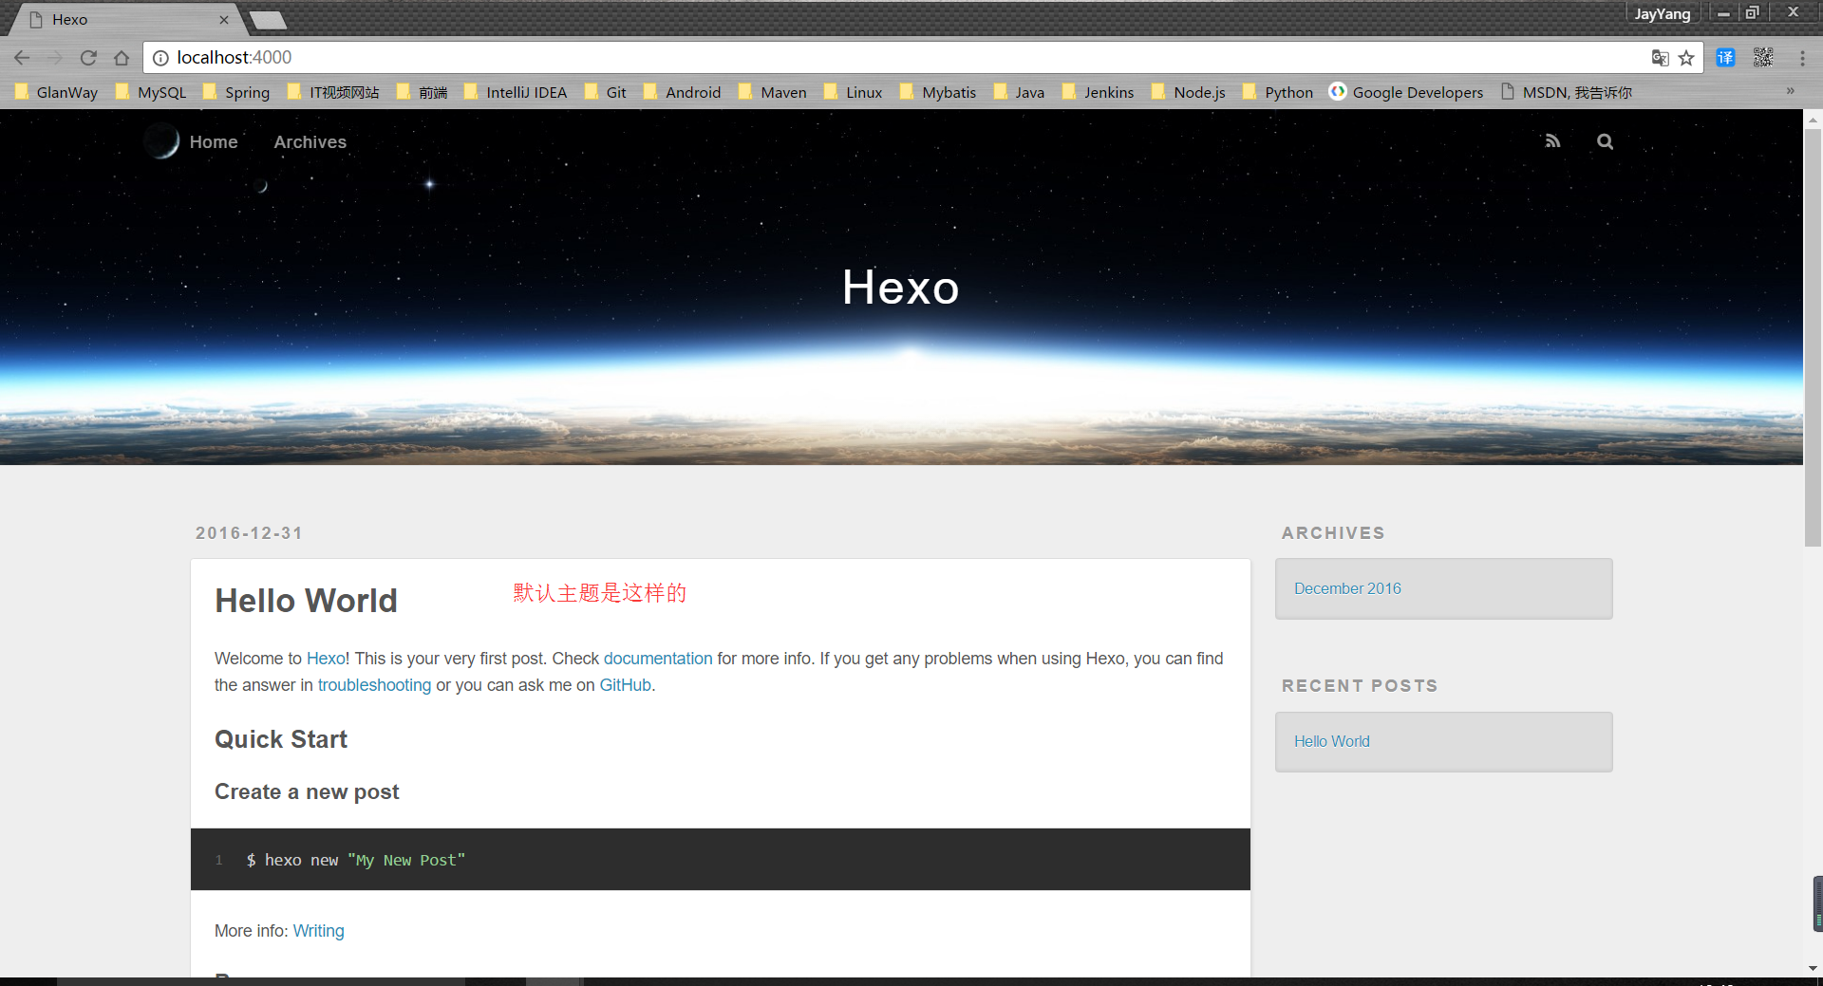
Task: Click the hexo new code block
Action: pos(721,860)
